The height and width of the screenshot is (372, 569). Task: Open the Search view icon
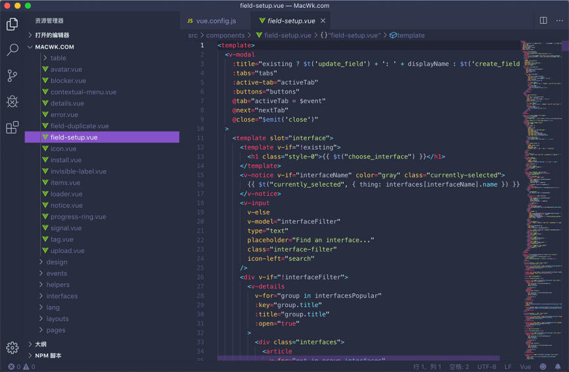12,50
